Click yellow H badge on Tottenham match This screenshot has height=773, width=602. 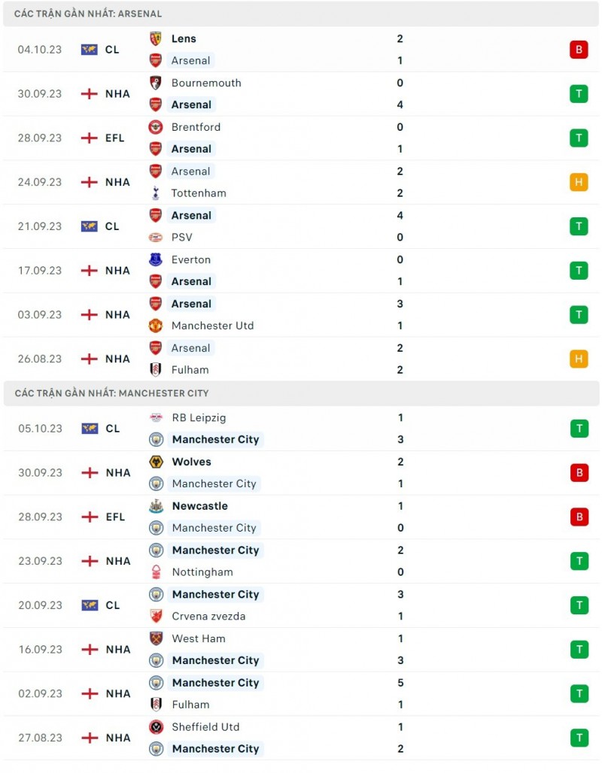[x=579, y=182]
